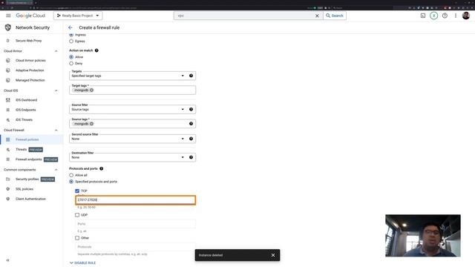Image resolution: width=475 pixels, height=267 pixels.
Task: Uncheck the TCP checkbox
Action: tap(77, 191)
